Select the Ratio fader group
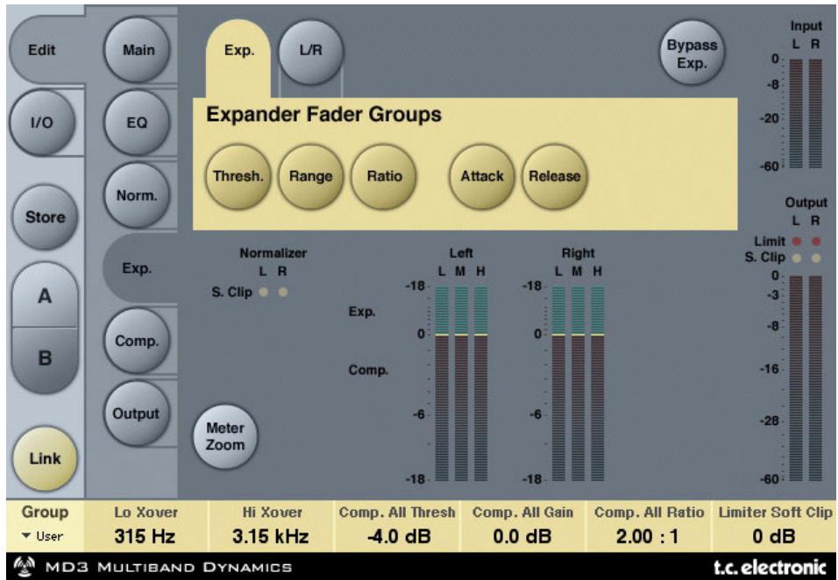 pyautogui.click(x=384, y=176)
